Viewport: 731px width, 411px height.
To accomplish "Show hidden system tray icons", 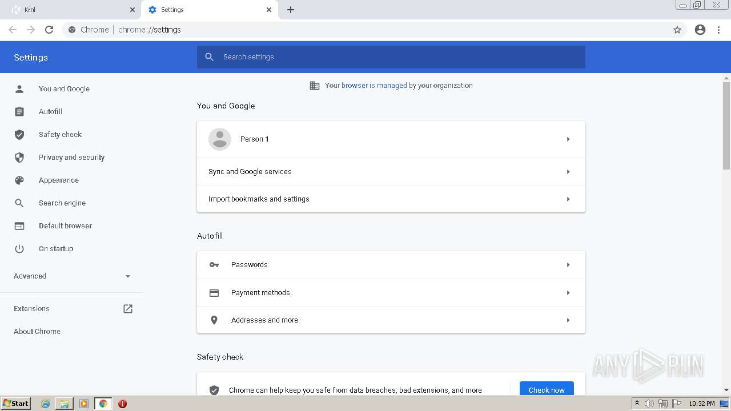I will pyautogui.click(x=637, y=404).
